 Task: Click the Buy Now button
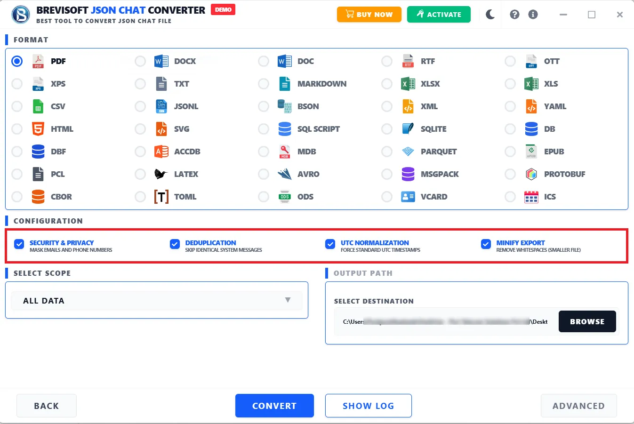pos(369,15)
